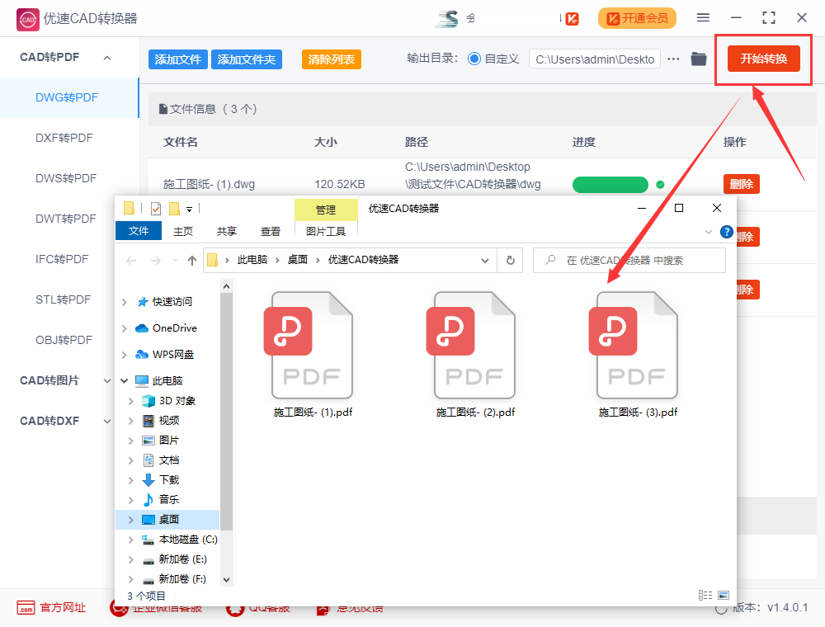The image size is (825, 627).
Task: Open recent locations dropdown in Explorer
Action: click(x=175, y=261)
